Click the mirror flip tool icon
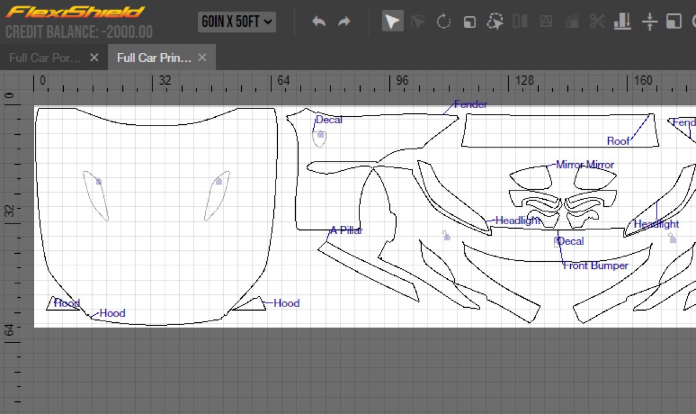This screenshot has height=414, width=696. click(520, 22)
